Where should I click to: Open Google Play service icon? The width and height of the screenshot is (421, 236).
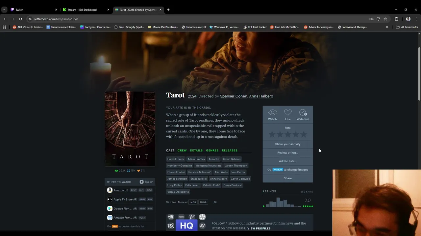click(x=110, y=208)
